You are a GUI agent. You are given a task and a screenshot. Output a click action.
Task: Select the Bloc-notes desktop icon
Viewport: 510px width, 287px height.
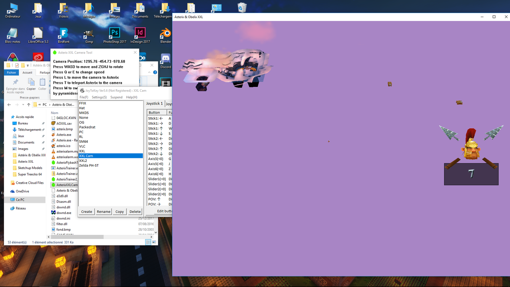(x=13, y=35)
